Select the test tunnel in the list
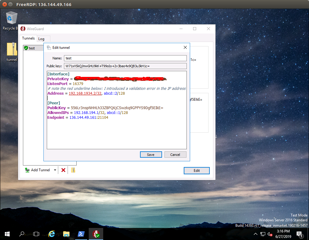The width and height of the screenshot is (309, 240). [32, 48]
